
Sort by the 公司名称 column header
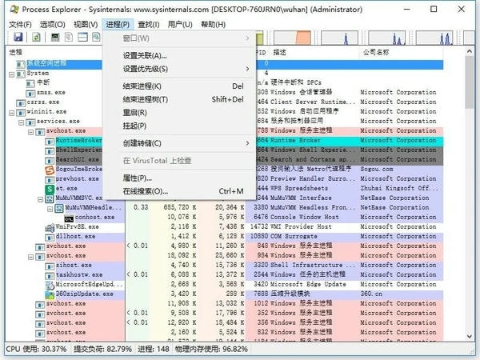click(401, 52)
